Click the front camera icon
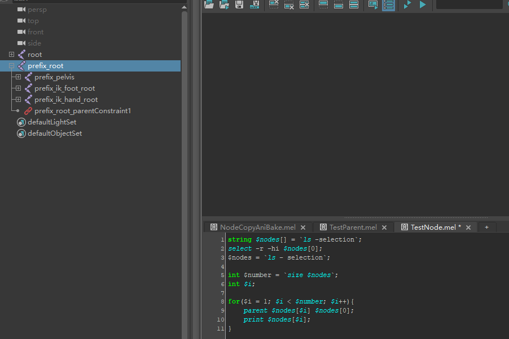Screen dimensions: 509x339 [x=21, y=32]
